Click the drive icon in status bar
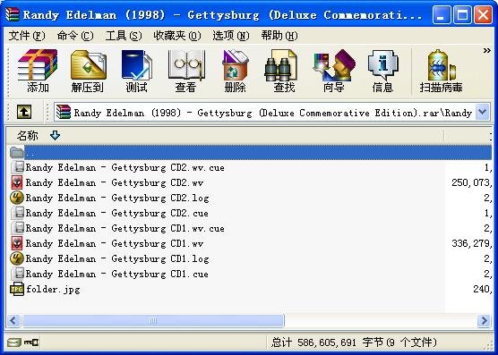Image resolution: width=498 pixels, height=355 pixels. pos(14,342)
